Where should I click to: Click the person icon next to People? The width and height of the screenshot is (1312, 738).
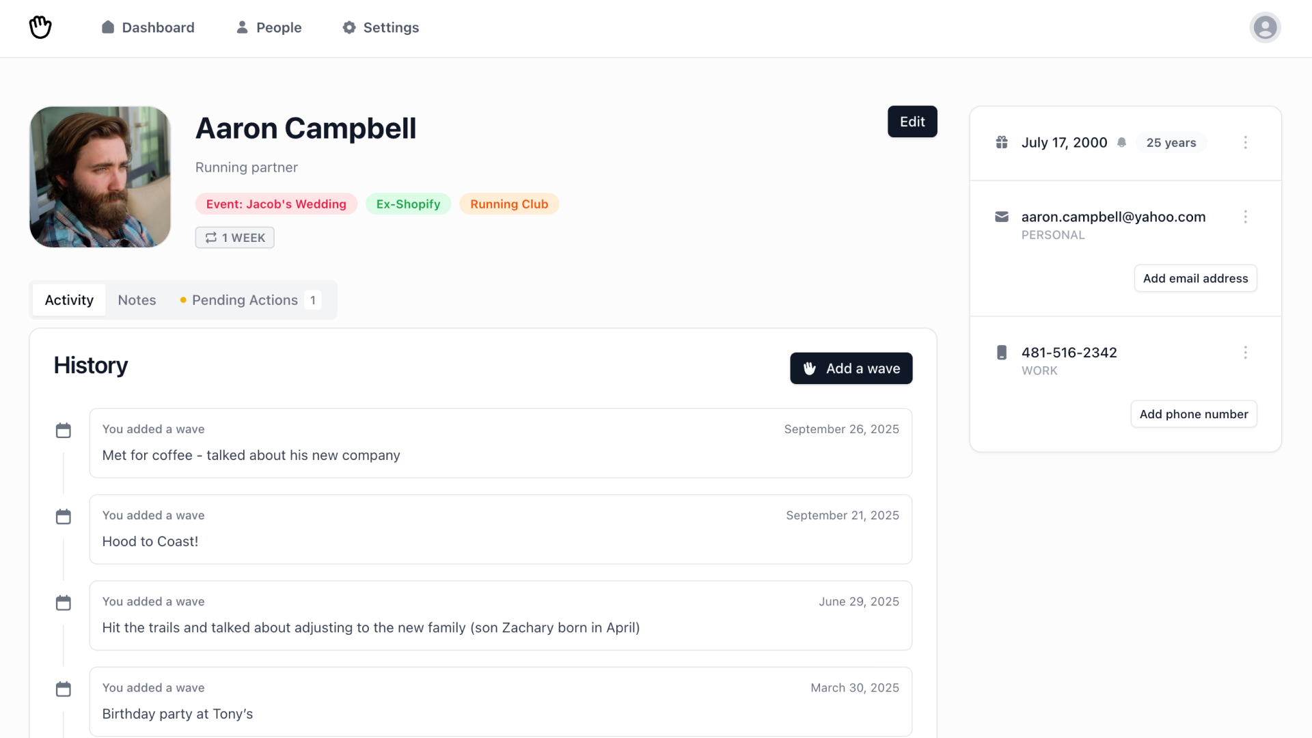click(241, 27)
